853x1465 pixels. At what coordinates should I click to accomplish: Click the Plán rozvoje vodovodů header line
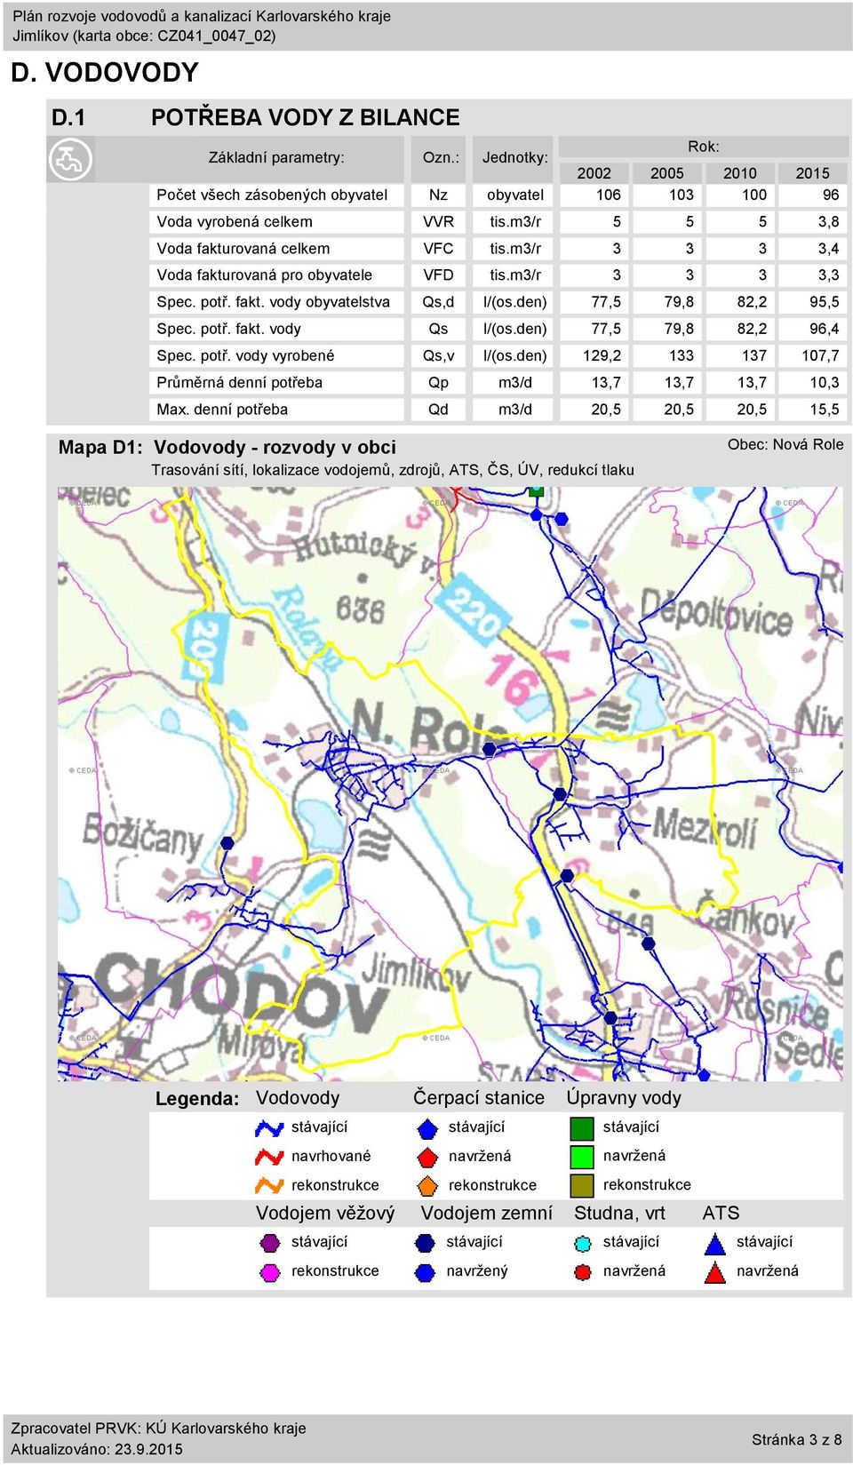[201, 16]
